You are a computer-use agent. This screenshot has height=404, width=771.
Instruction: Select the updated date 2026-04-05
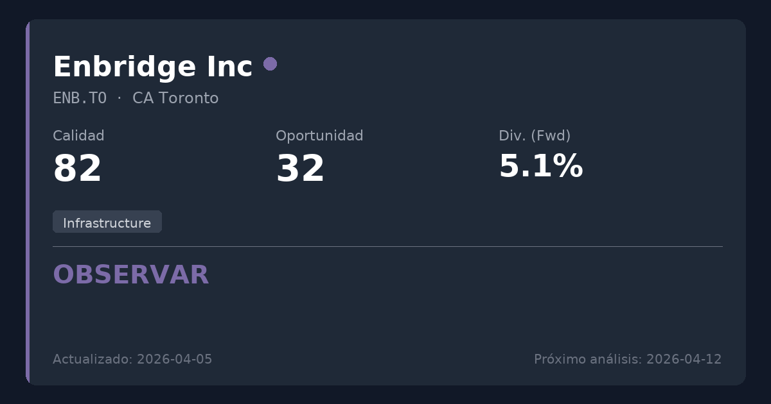coord(174,359)
